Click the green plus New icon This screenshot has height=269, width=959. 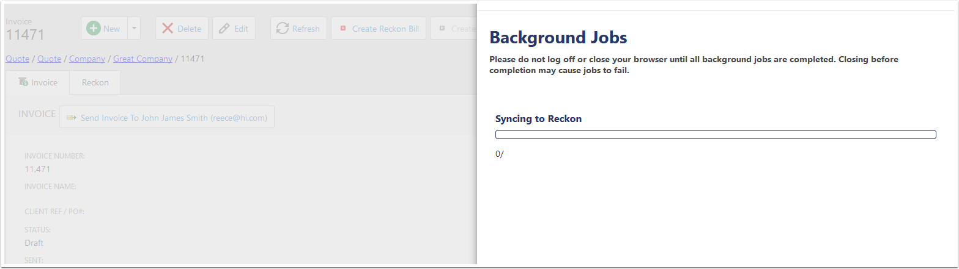(x=93, y=29)
